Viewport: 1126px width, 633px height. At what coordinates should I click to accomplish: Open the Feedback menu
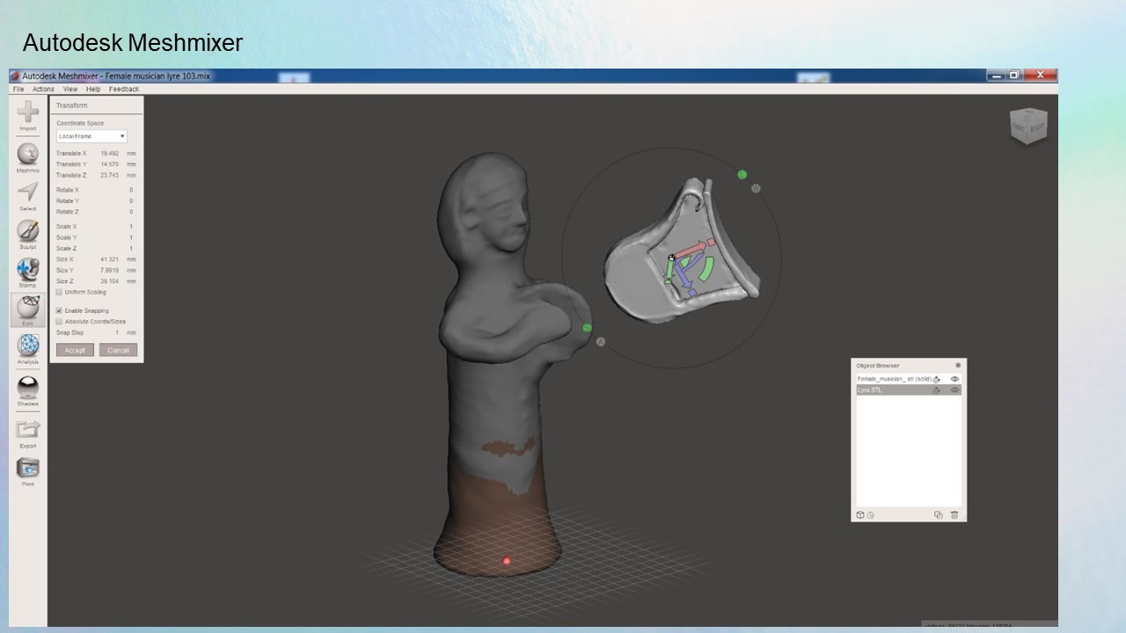coord(124,89)
